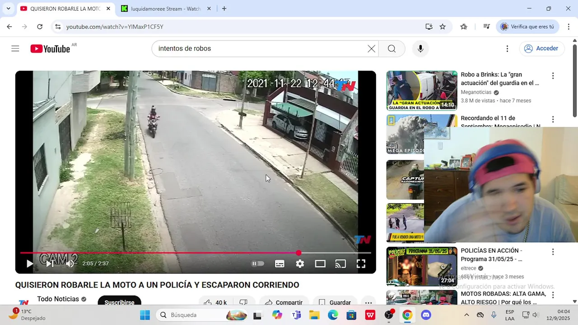
Task: Close the luquidamoreee Stream tab
Action: (209, 9)
